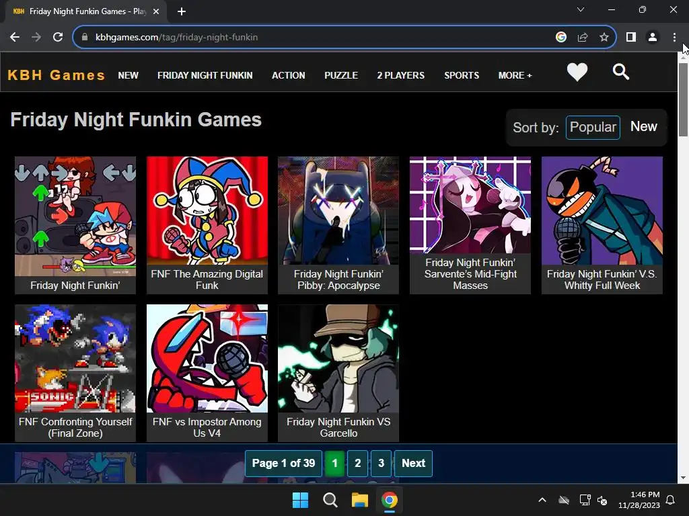The height and width of the screenshot is (516, 689).
Task: Open the NEW menu item
Action: (129, 75)
